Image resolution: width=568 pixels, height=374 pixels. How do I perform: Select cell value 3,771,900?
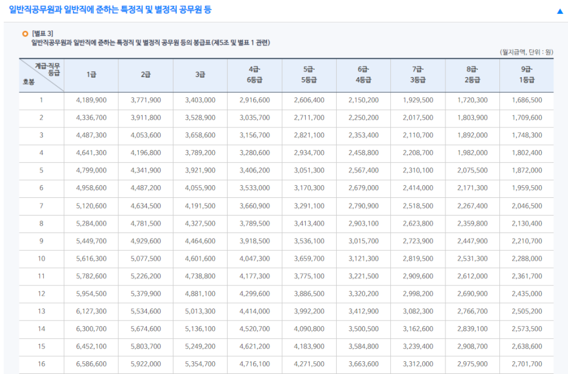[146, 100]
